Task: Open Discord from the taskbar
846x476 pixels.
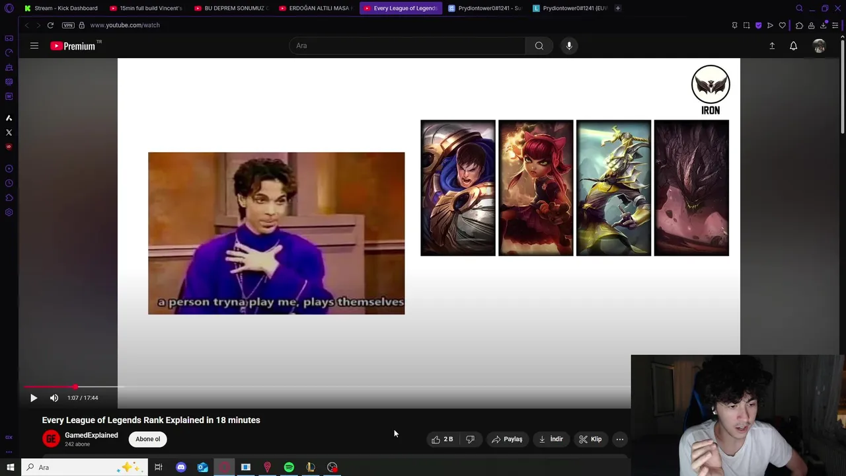Action: (181, 467)
